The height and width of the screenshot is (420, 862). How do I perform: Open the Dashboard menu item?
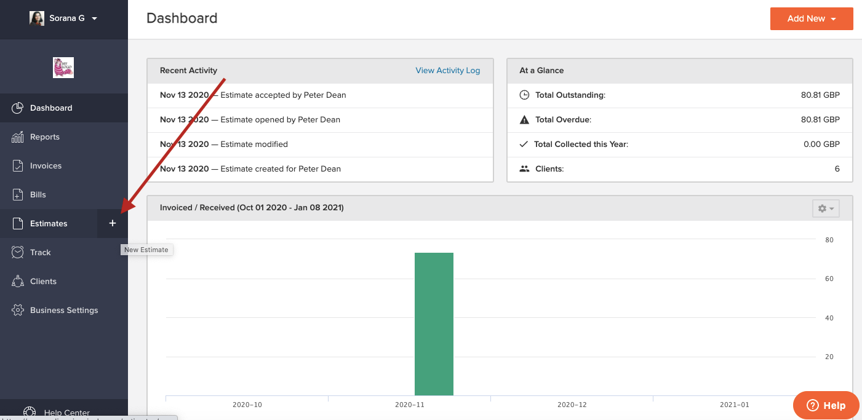tap(64, 108)
